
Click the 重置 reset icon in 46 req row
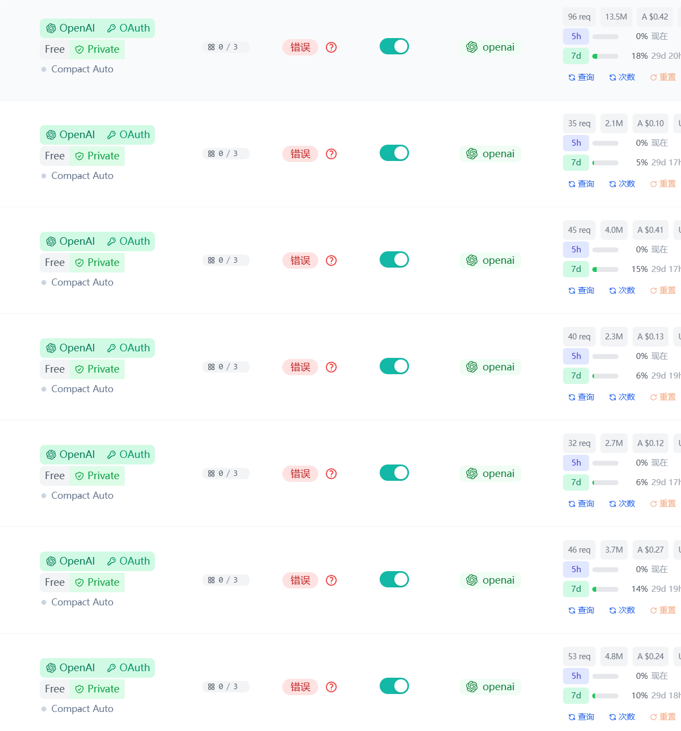click(653, 611)
